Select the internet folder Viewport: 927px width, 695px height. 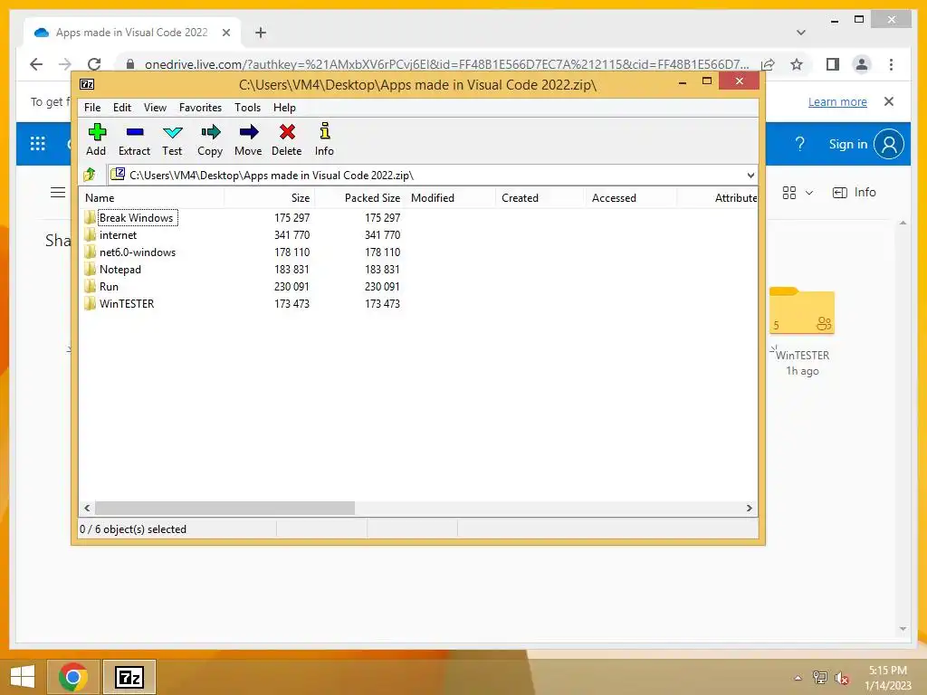118,235
